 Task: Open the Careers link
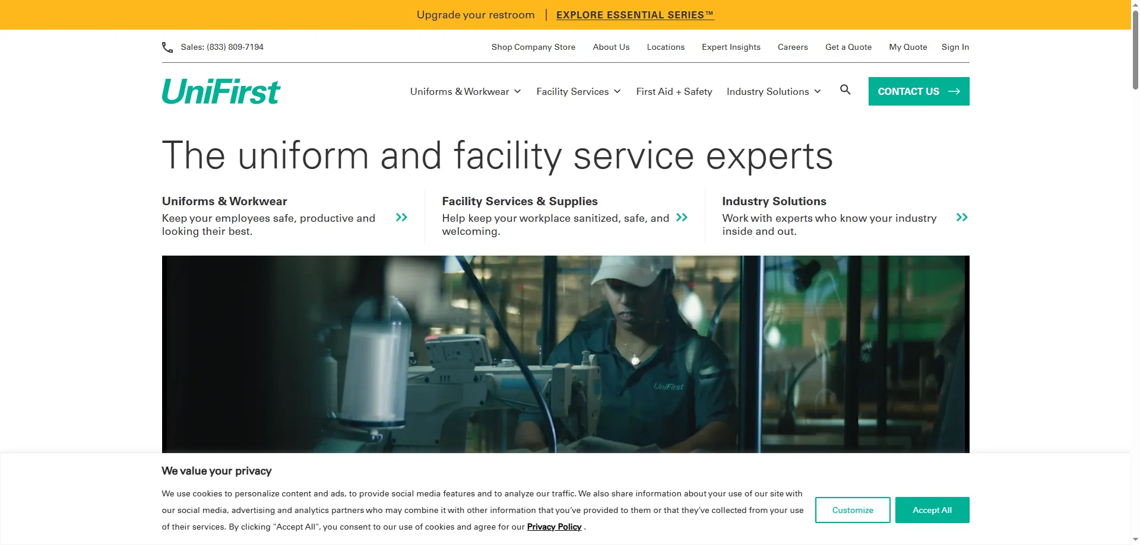793,47
